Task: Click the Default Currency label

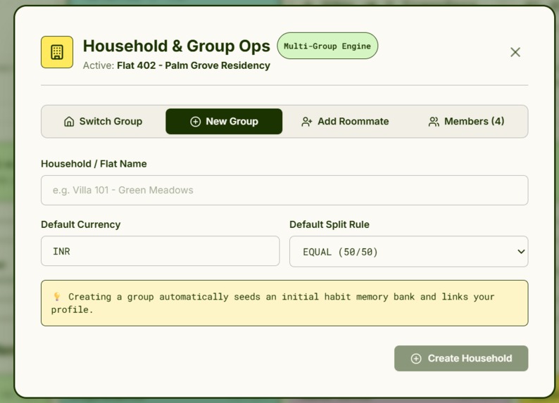Action: (x=80, y=224)
